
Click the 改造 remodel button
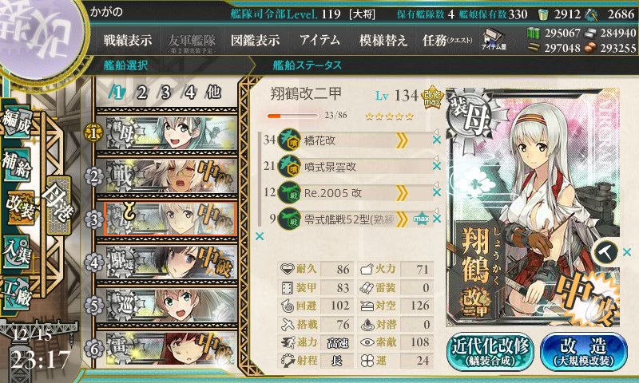click(x=584, y=352)
